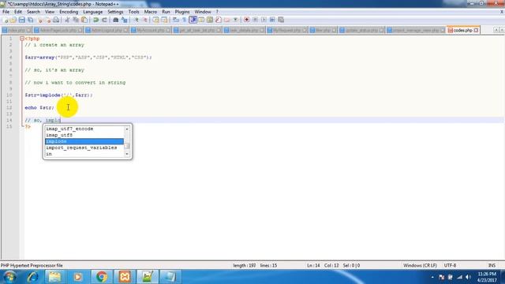The image size is (505, 284).
Task: Open the File menu
Action: point(6,12)
